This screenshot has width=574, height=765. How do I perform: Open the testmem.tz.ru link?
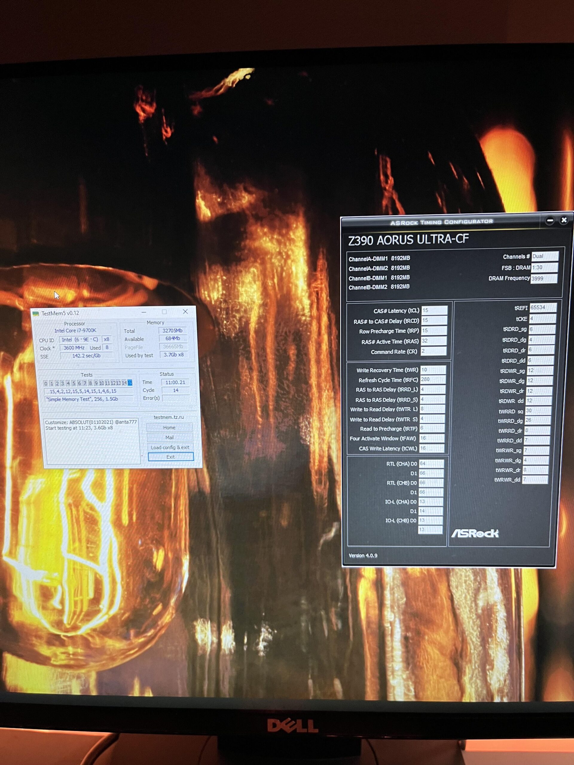click(x=169, y=417)
